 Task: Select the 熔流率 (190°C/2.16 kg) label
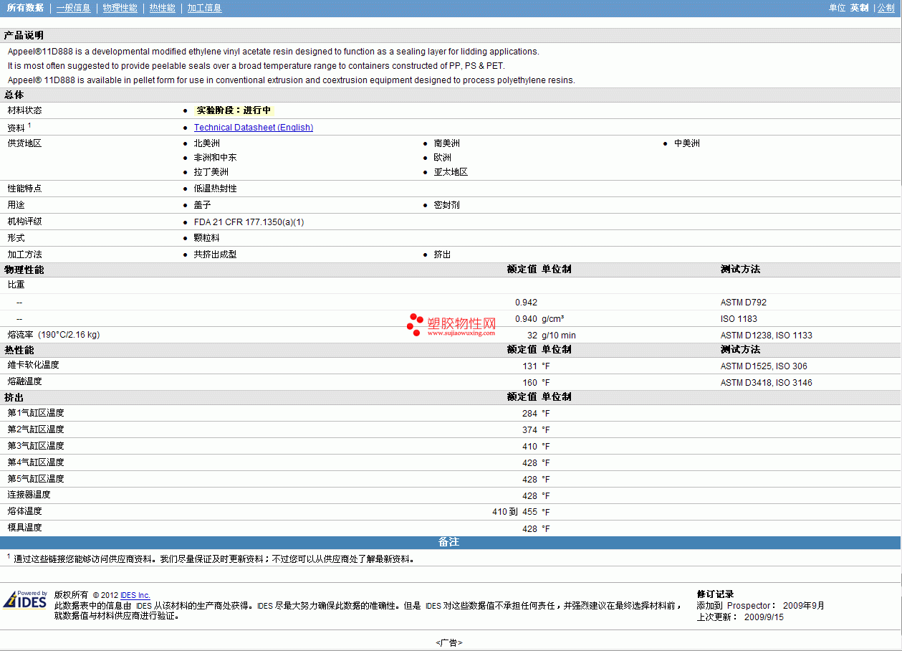(54, 335)
